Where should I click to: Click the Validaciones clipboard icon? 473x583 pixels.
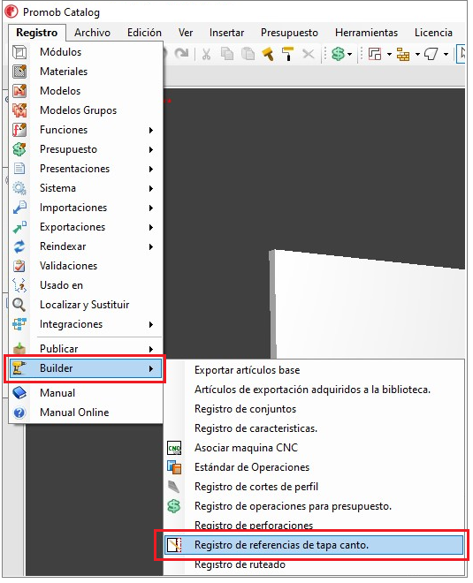coord(19,266)
